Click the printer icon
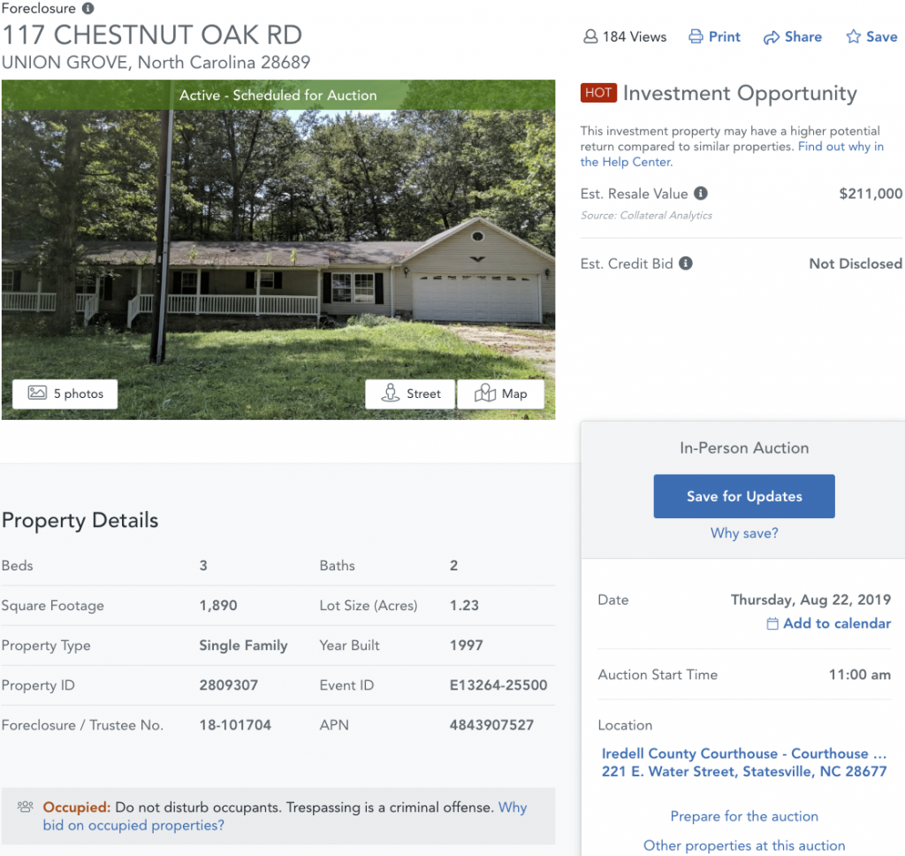Image resolution: width=905 pixels, height=856 pixels. tap(696, 36)
